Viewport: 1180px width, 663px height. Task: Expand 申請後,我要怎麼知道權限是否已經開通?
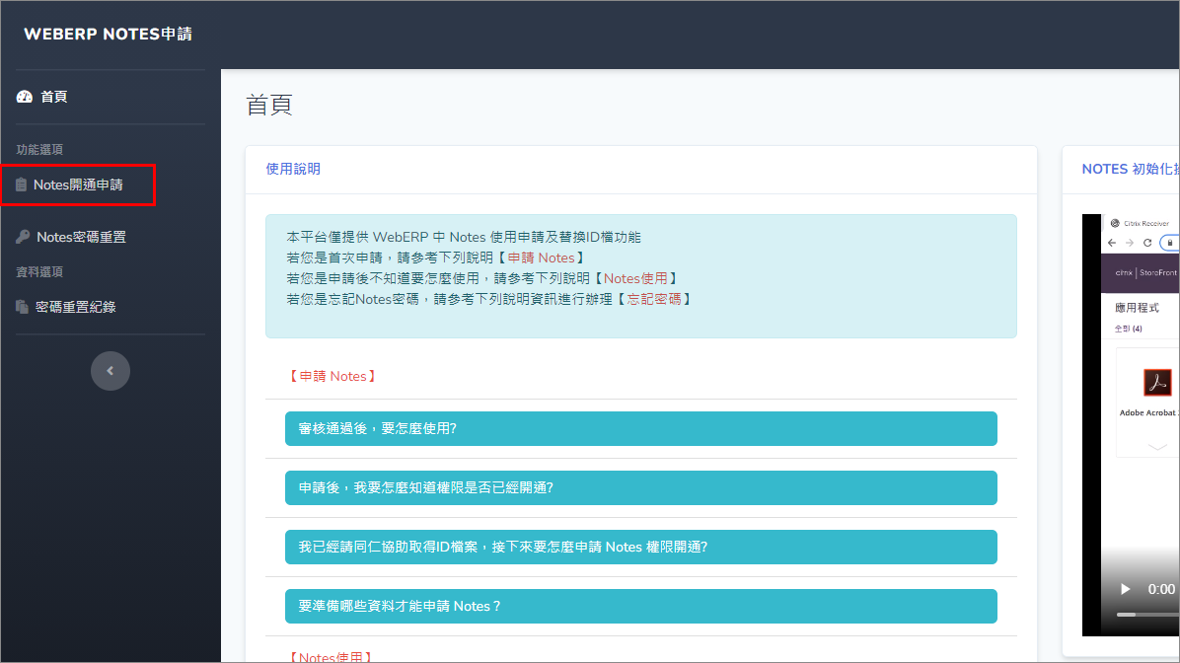641,487
